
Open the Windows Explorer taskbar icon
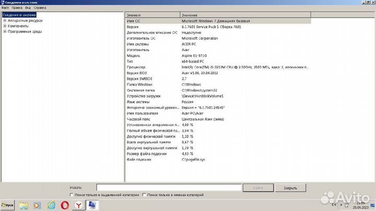[23, 205]
